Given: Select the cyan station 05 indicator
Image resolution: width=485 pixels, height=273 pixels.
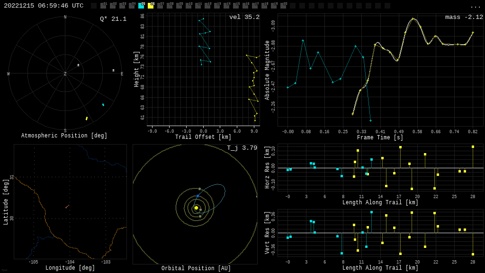Looking at the screenshot, I should (x=141, y=6).
